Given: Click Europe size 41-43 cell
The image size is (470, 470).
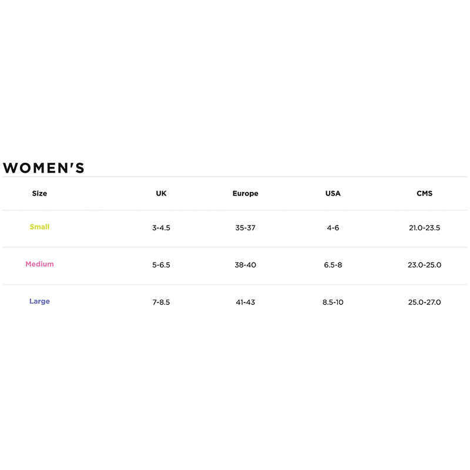Looking at the screenshot, I should (245, 303).
